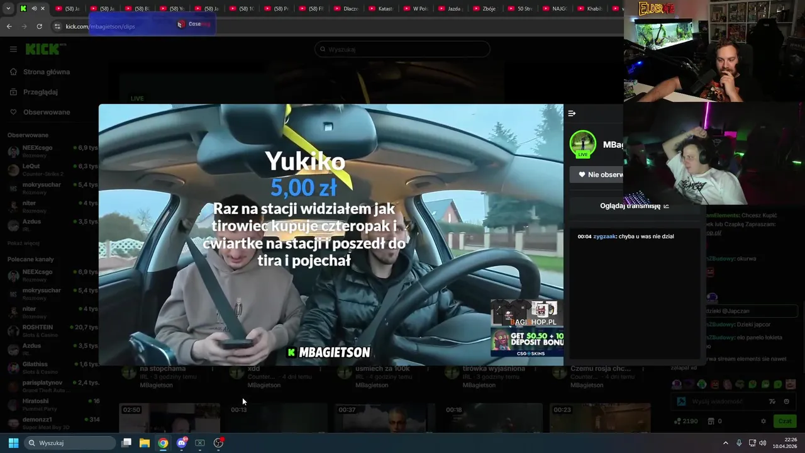
Task: Focus the Kick 'Wyszukaj' search field
Action: [402, 49]
